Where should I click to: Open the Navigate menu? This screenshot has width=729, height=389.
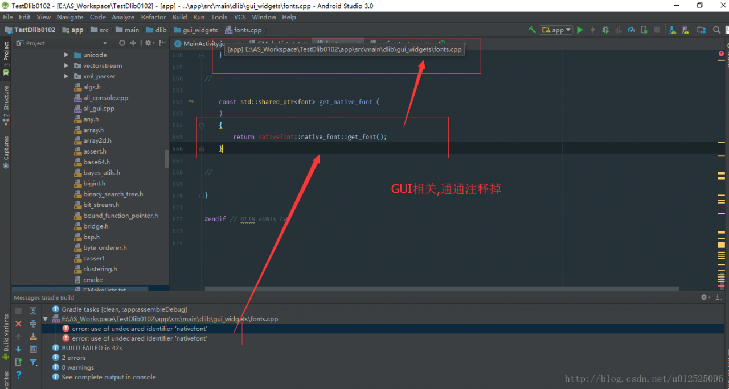[69, 17]
